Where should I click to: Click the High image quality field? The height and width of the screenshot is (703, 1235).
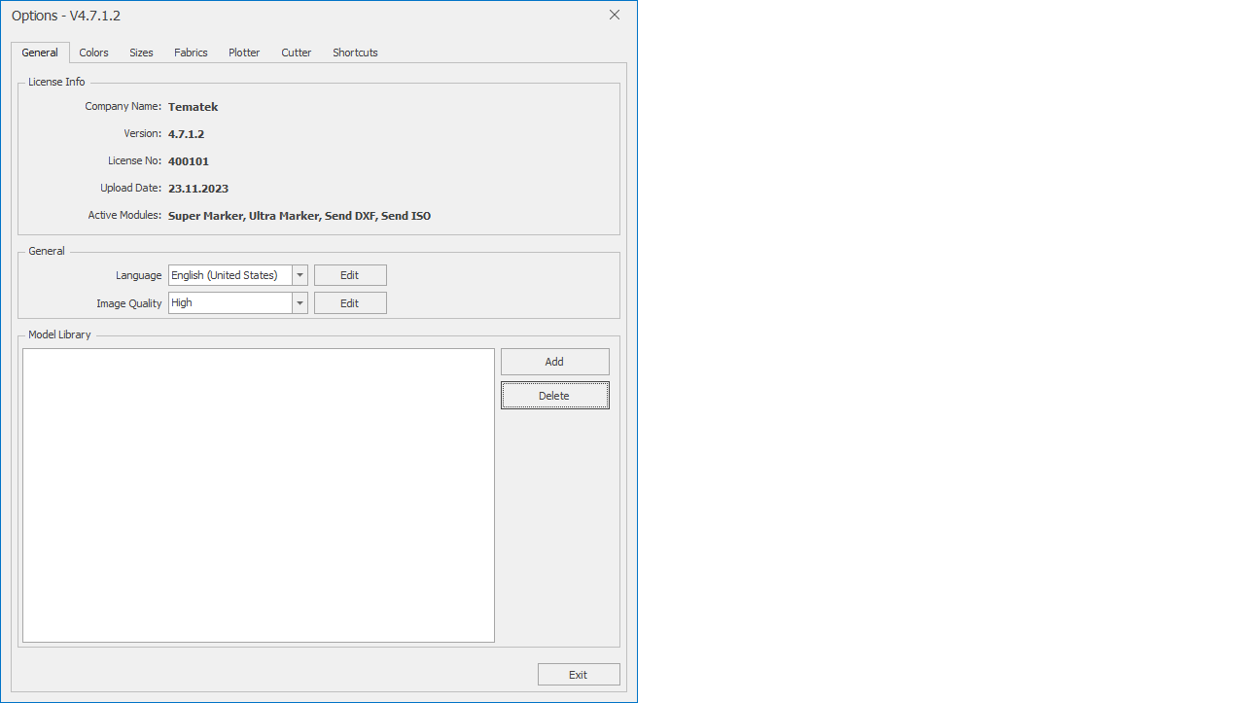click(x=229, y=303)
